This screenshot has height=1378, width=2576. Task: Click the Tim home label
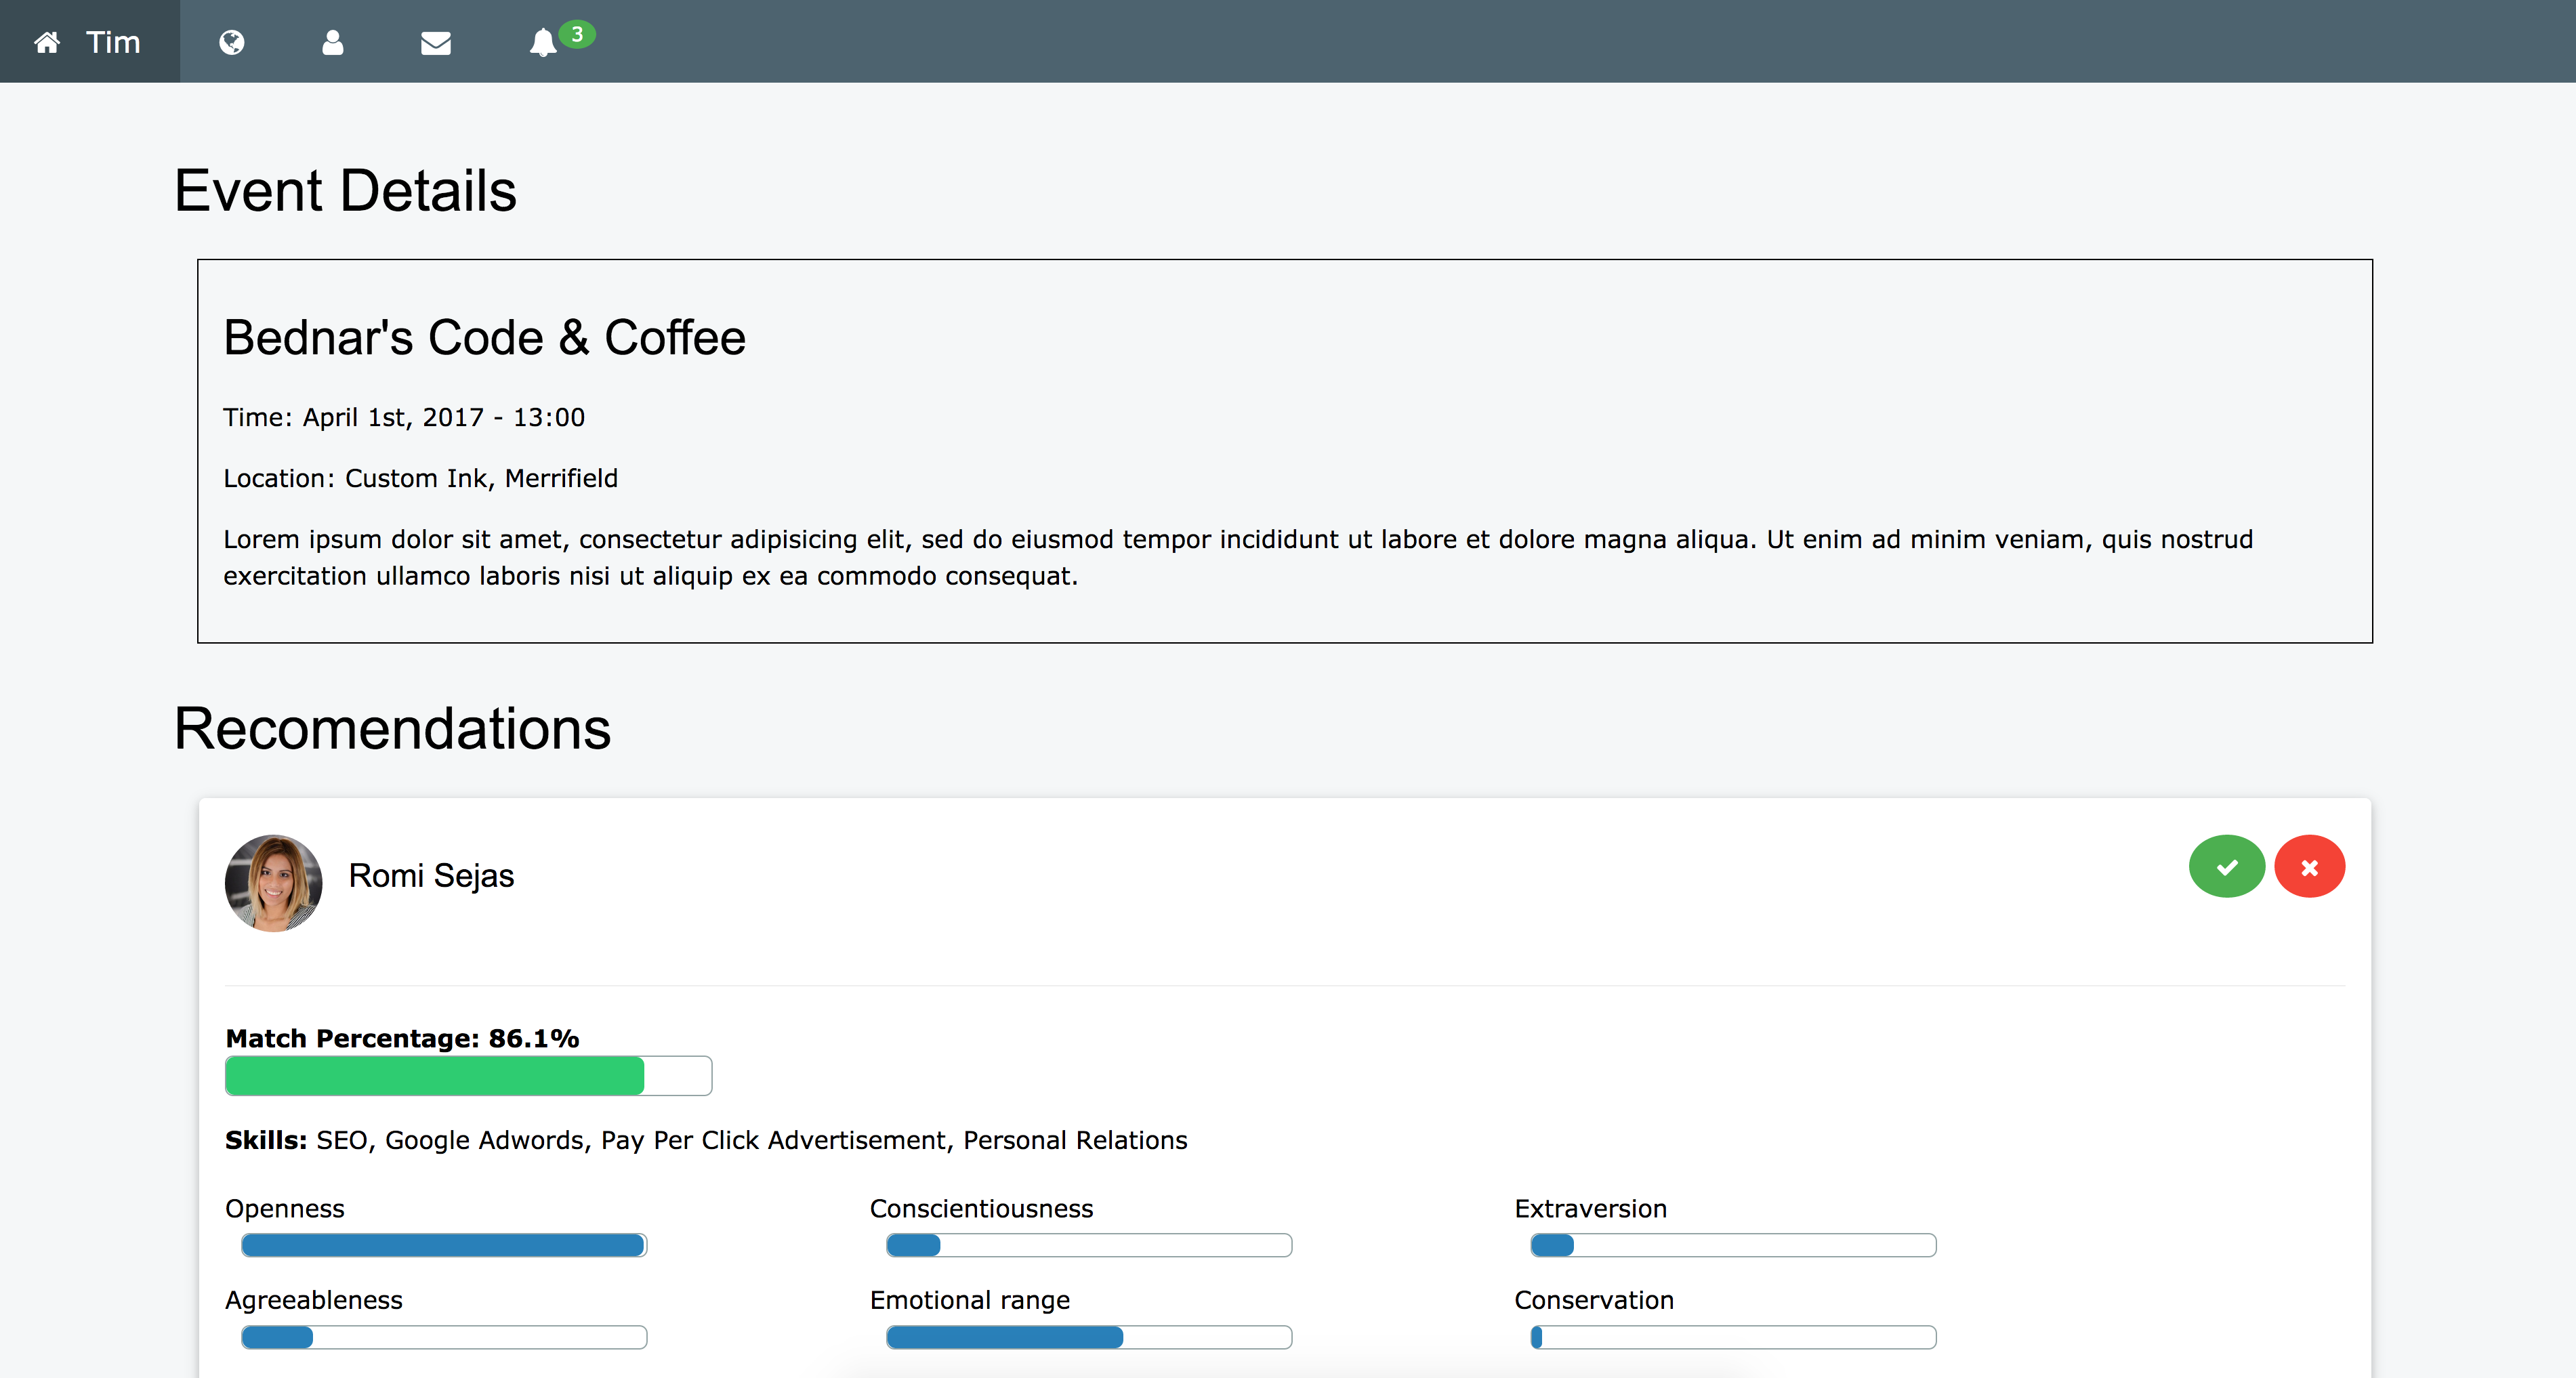[x=113, y=42]
